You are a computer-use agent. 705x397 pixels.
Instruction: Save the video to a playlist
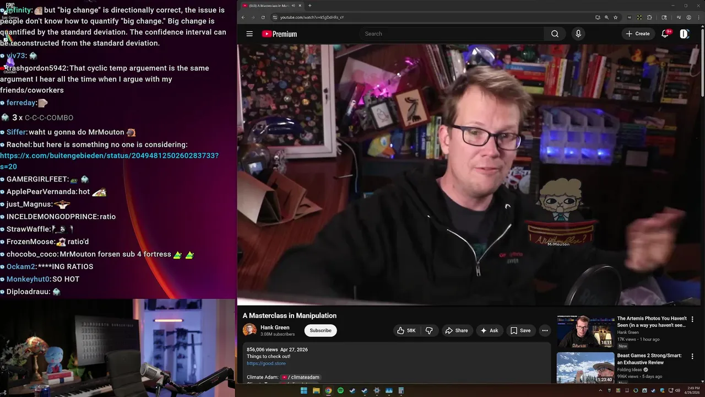click(x=520, y=330)
